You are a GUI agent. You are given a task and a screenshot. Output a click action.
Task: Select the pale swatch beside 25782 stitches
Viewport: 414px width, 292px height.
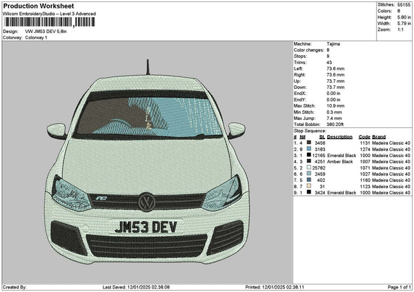pos(308,167)
